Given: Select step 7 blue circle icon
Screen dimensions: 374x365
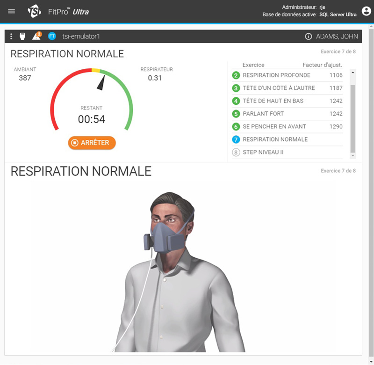Looking at the screenshot, I should click(x=236, y=139).
